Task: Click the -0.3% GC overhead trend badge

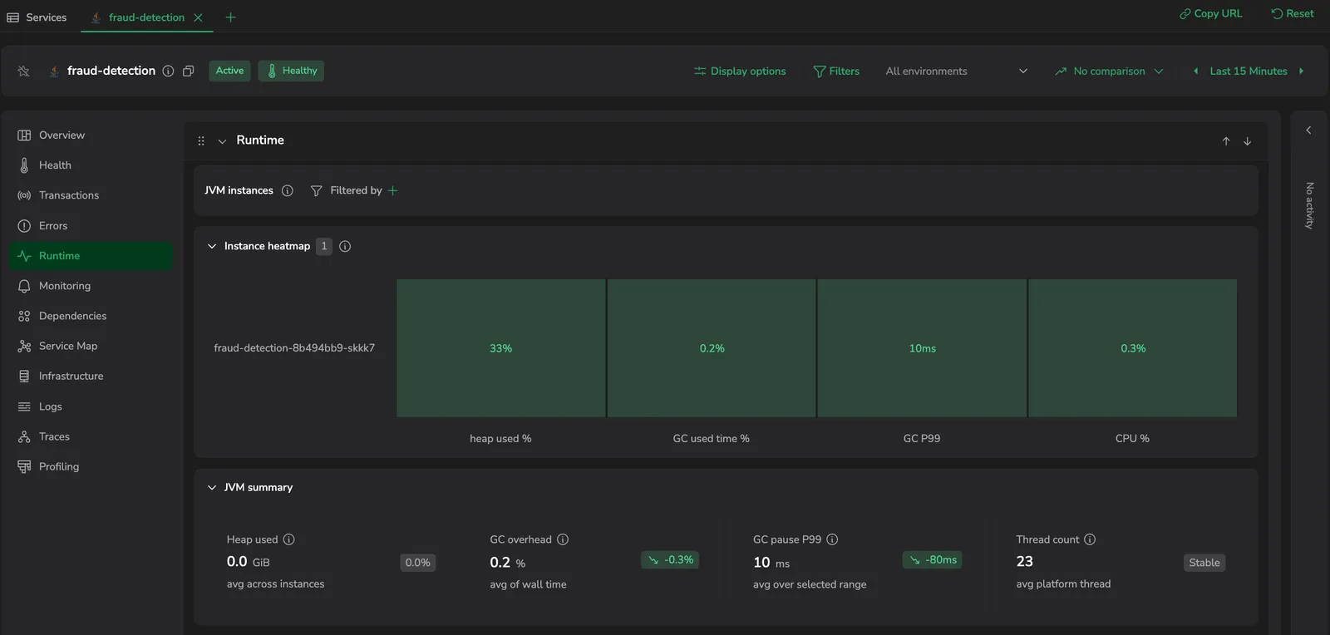Action: click(x=670, y=560)
